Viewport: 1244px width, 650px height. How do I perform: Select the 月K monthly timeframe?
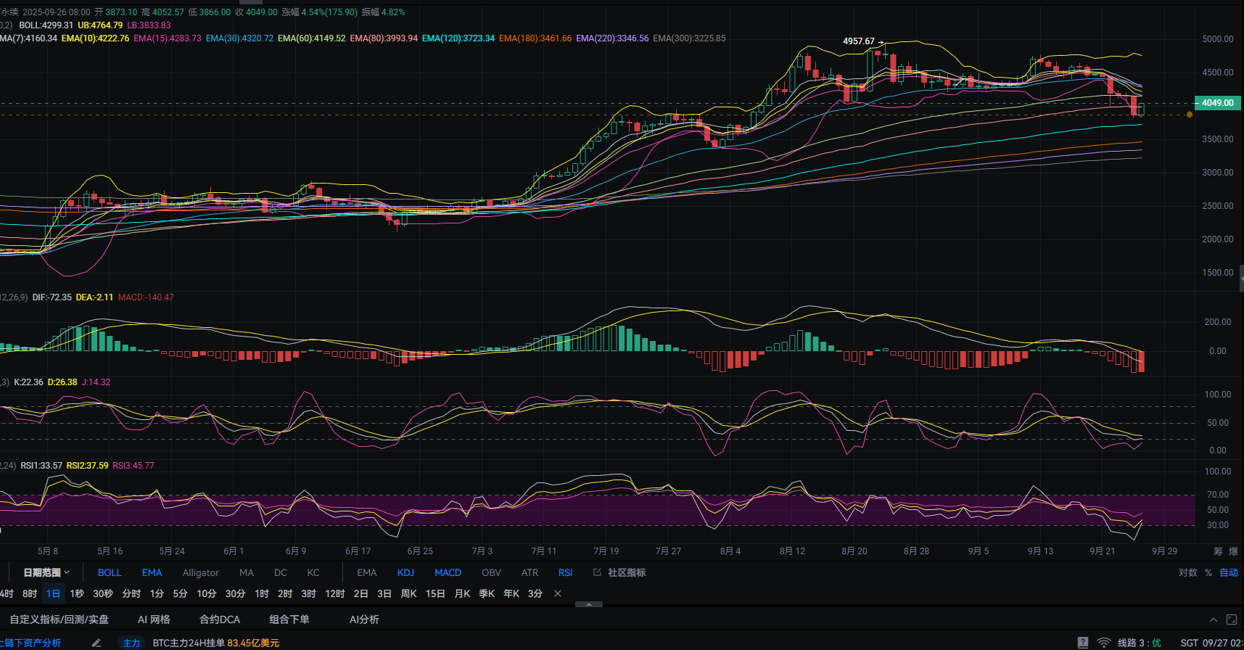(463, 593)
